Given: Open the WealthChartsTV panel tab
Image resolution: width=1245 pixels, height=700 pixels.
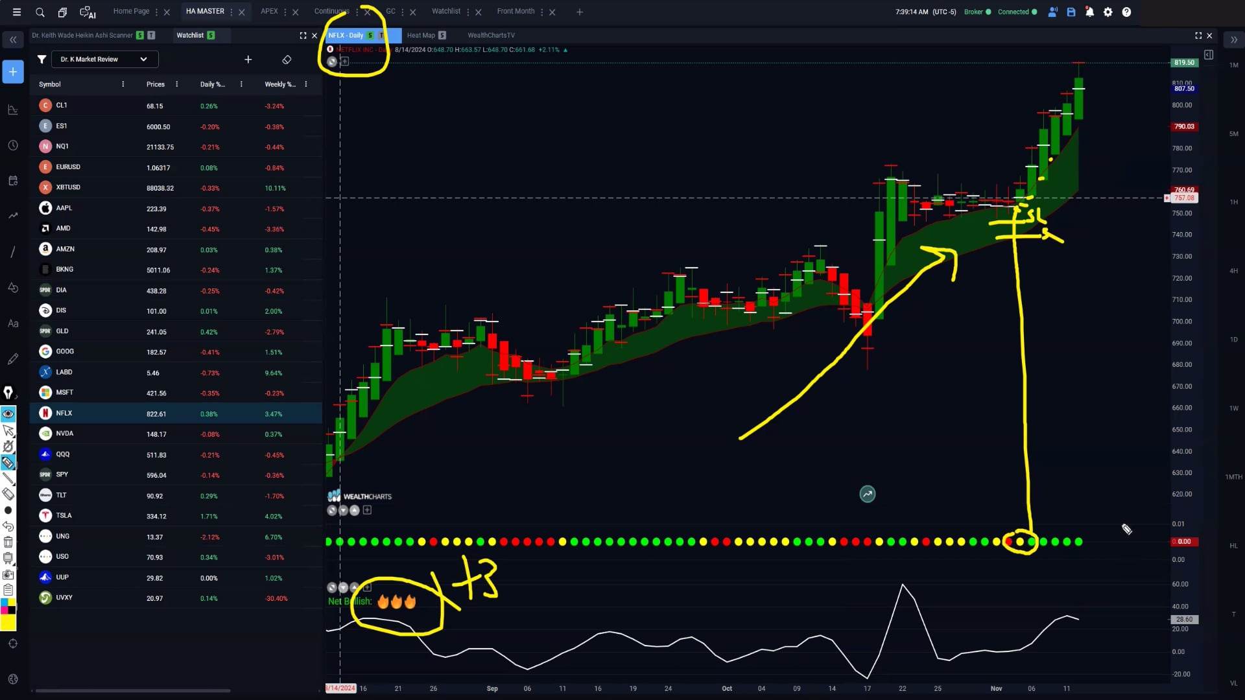Looking at the screenshot, I should click(x=491, y=35).
